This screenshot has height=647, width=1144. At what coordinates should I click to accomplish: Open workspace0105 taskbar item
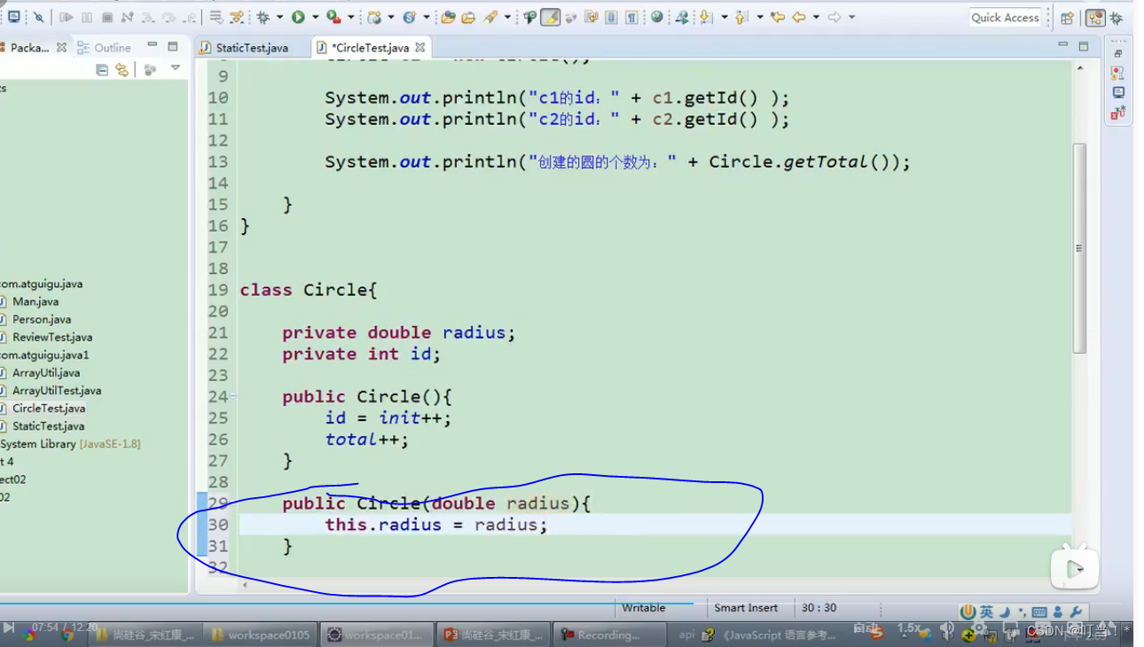[x=261, y=635]
